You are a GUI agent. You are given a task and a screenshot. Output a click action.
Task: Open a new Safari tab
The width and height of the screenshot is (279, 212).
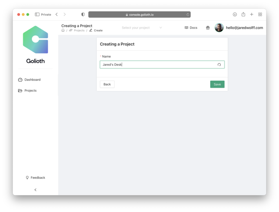click(251, 14)
